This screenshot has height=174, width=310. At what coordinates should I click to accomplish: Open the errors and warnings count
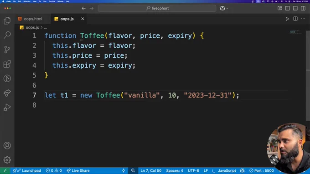coord(54,170)
